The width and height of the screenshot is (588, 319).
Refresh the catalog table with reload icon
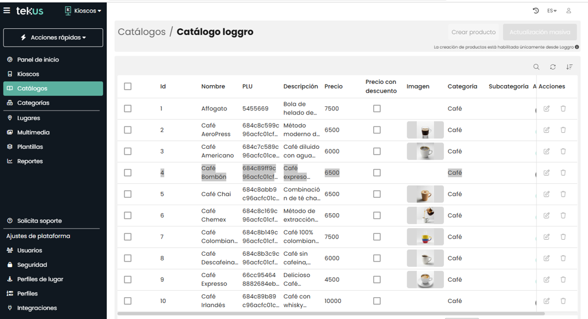[x=552, y=67]
